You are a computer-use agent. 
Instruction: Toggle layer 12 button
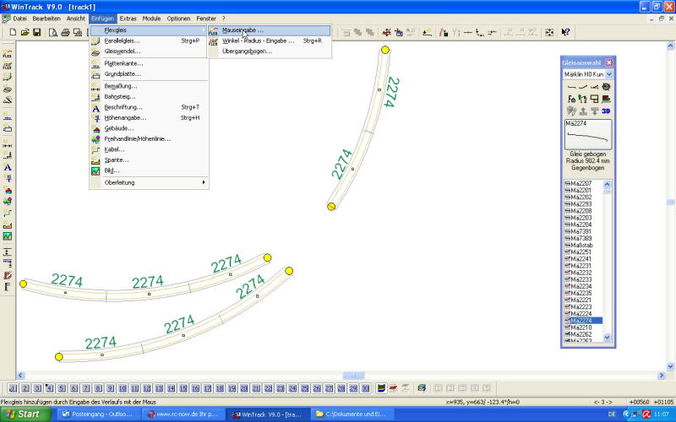pos(146,388)
